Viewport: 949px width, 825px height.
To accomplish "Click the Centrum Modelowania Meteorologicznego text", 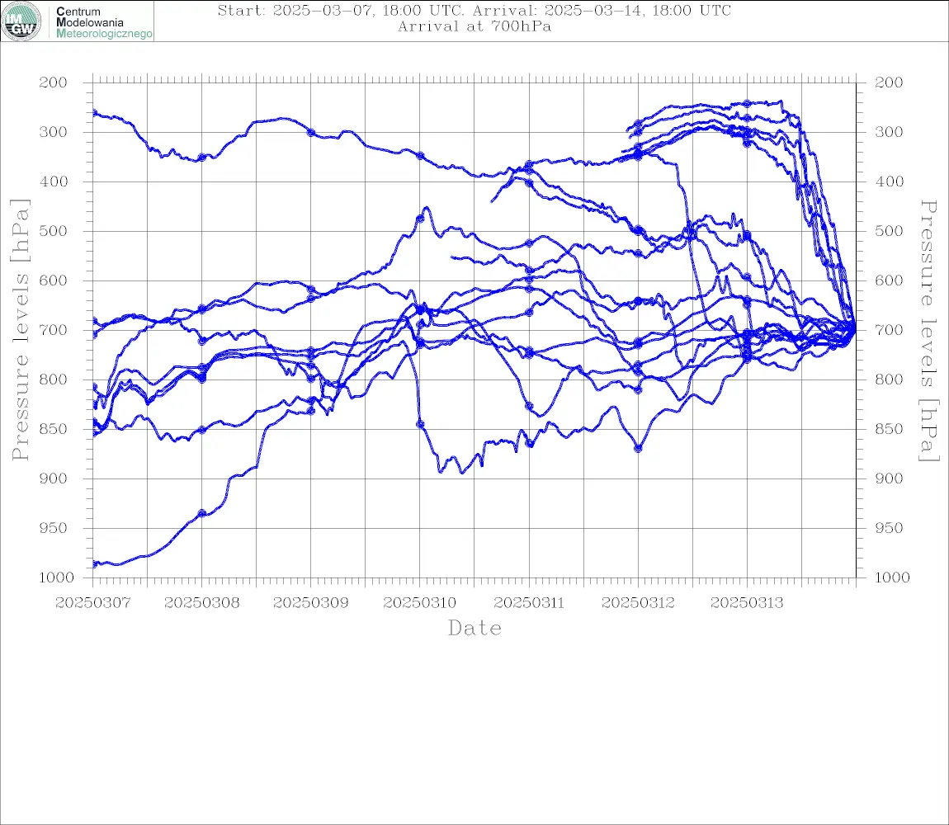I will point(103,22).
